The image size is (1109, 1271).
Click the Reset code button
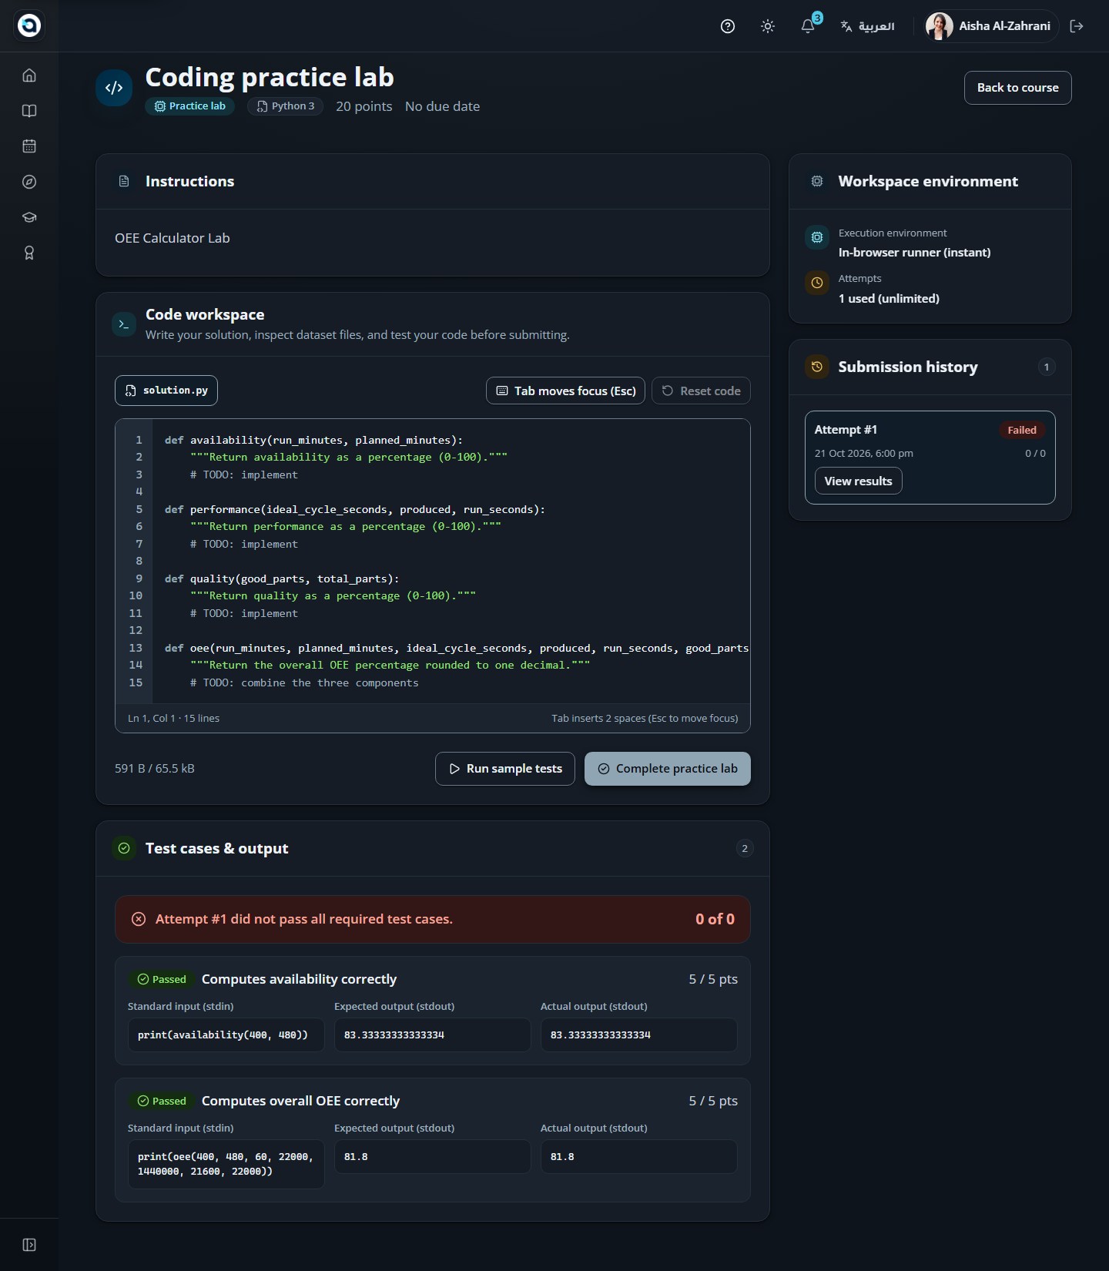point(701,391)
